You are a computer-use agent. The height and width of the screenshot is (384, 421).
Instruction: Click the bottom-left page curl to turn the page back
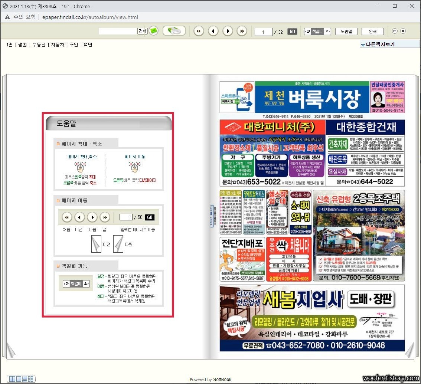tap(11, 350)
